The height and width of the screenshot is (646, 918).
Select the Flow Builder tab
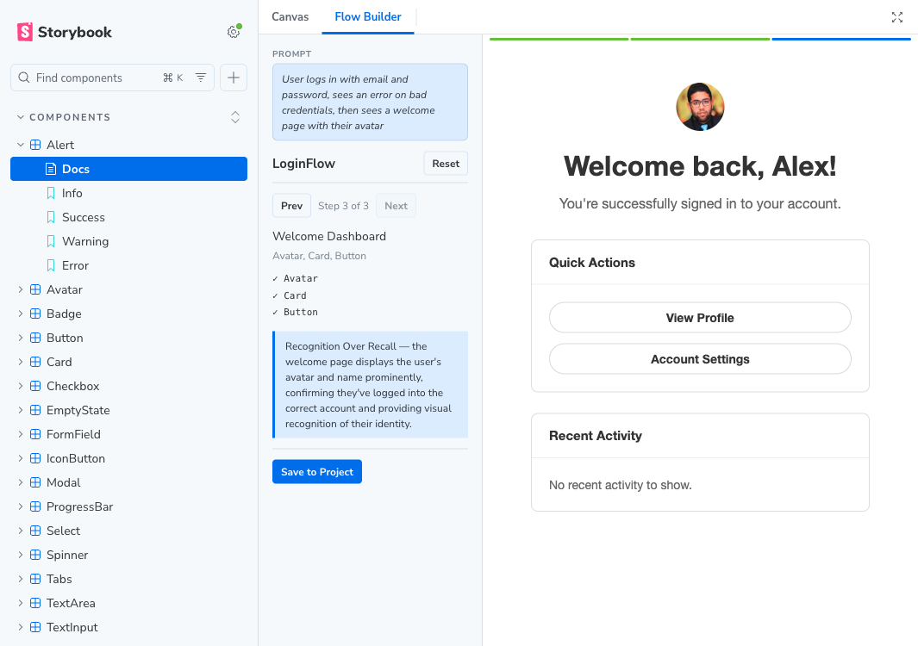coord(368,17)
